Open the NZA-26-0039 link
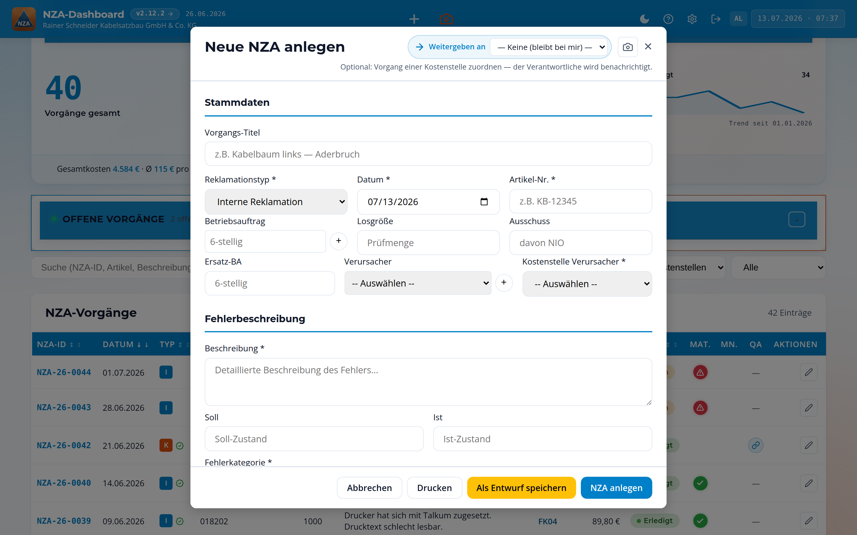857x535 pixels. click(64, 521)
